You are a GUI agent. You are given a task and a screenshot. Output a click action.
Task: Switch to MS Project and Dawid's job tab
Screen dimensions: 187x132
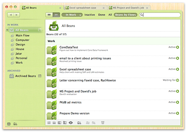(129, 8)
